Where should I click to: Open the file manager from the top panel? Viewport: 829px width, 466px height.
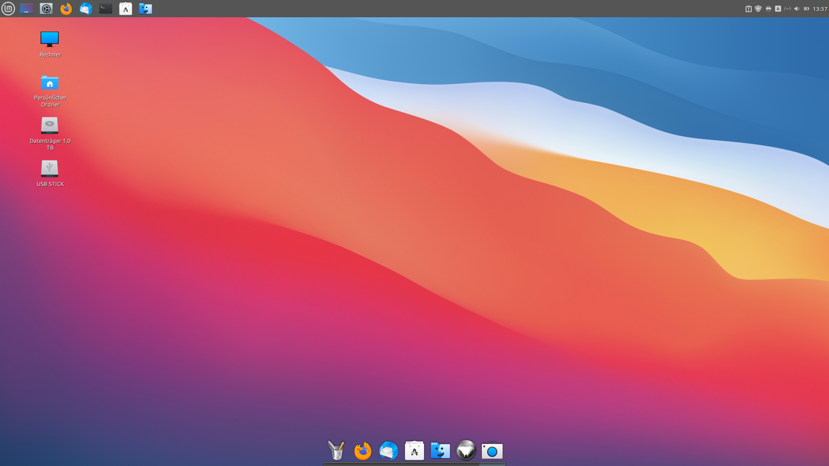146,9
